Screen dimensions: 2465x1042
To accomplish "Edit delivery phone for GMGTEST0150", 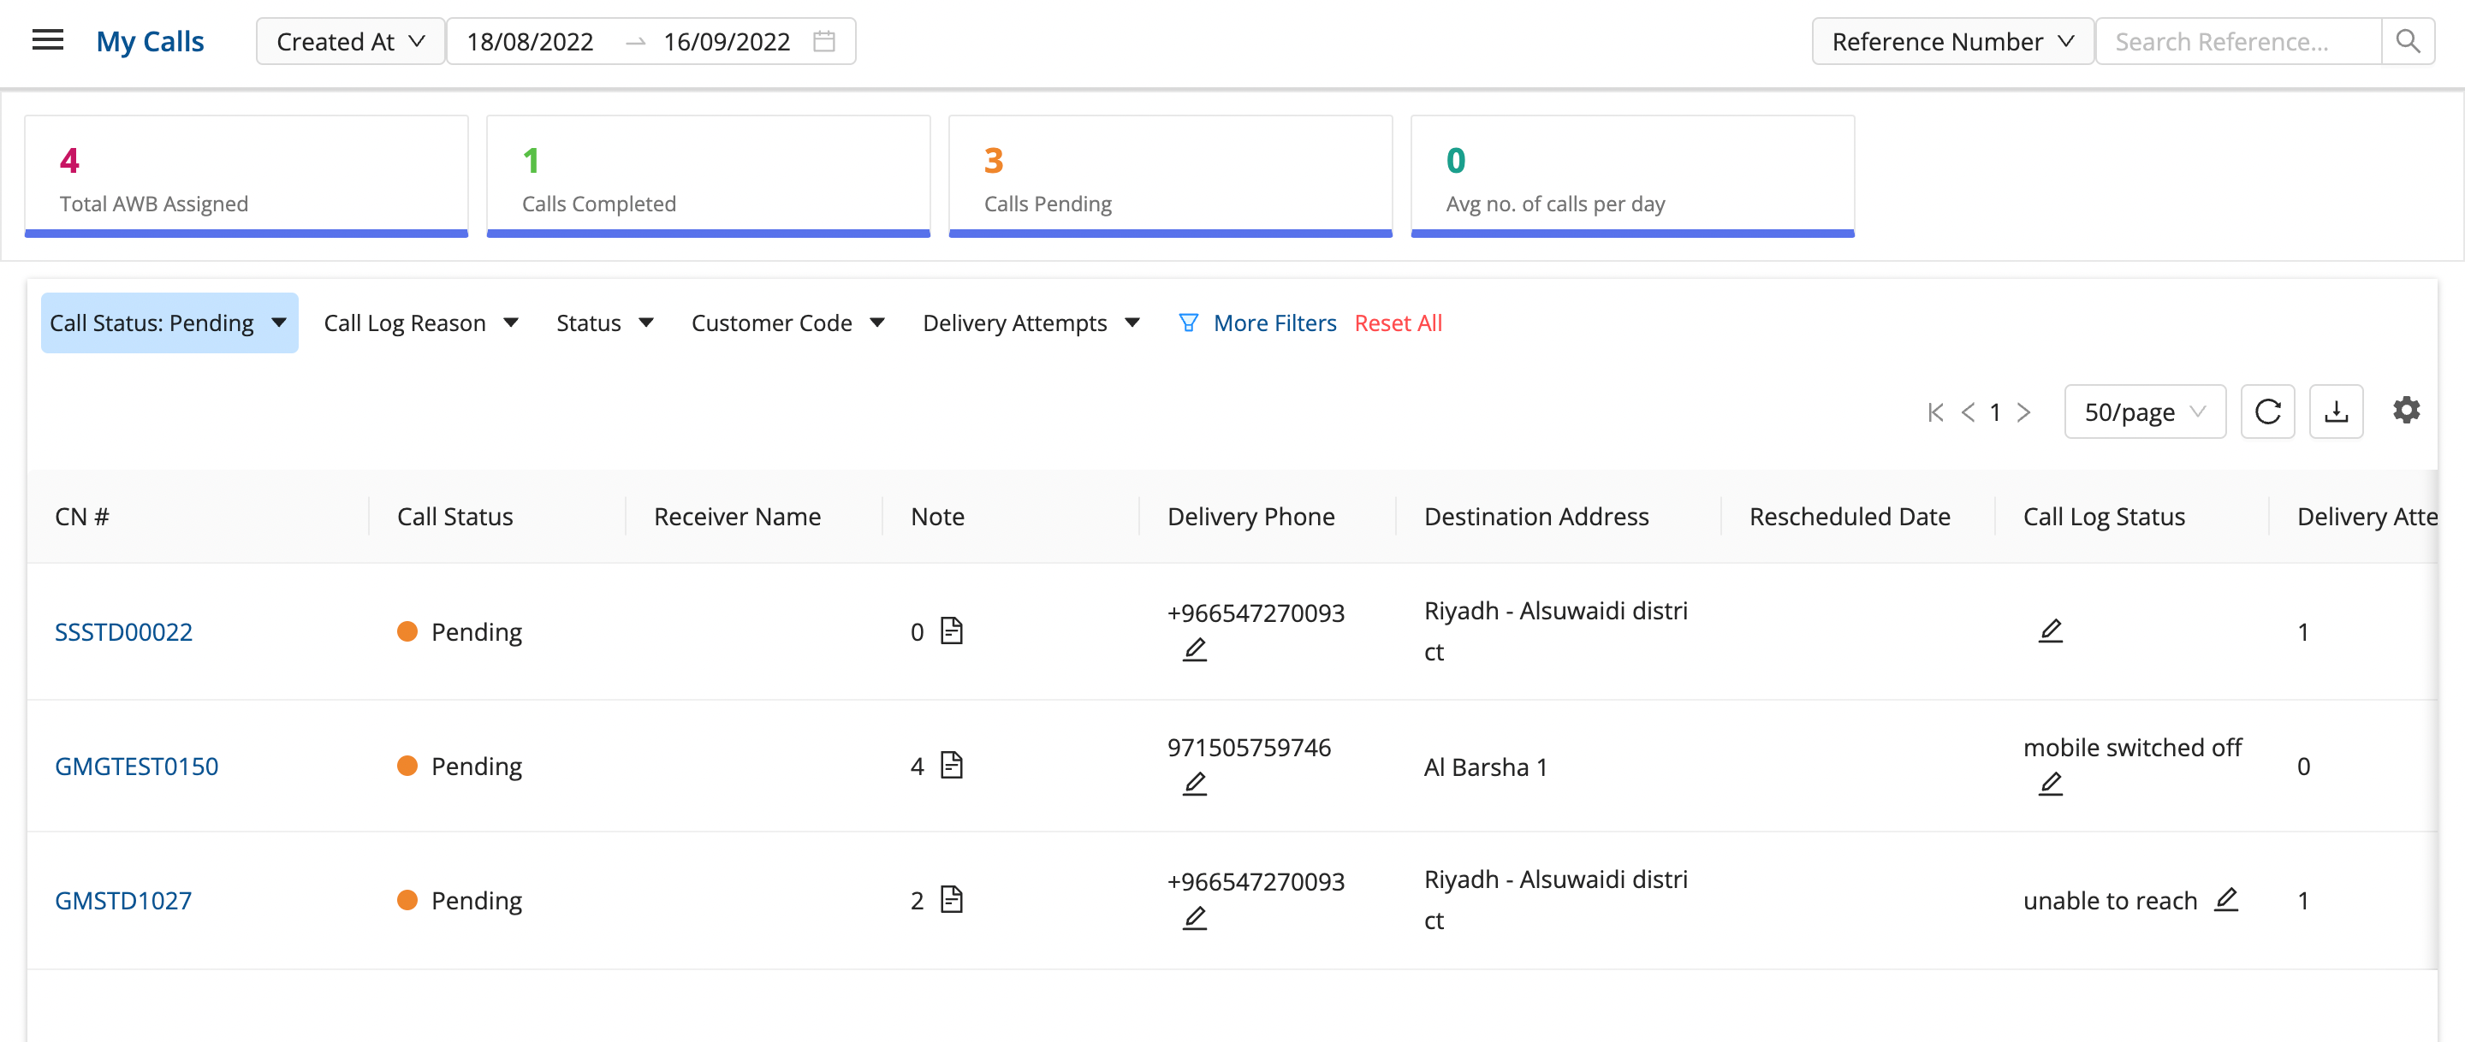I will pos(1194,784).
